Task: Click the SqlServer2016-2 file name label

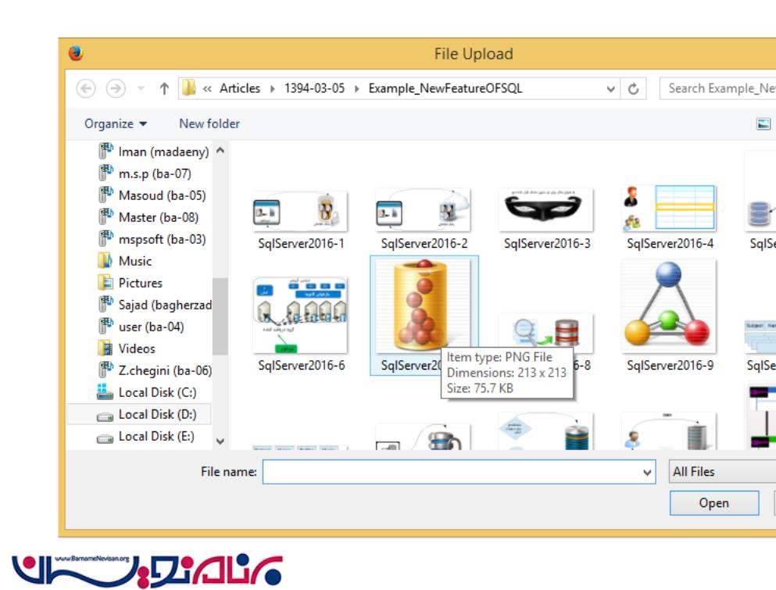Action: pyautogui.click(x=424, y=244)
